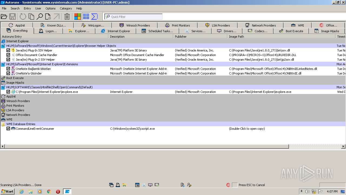Switch to the Services tab

point(195,31)
